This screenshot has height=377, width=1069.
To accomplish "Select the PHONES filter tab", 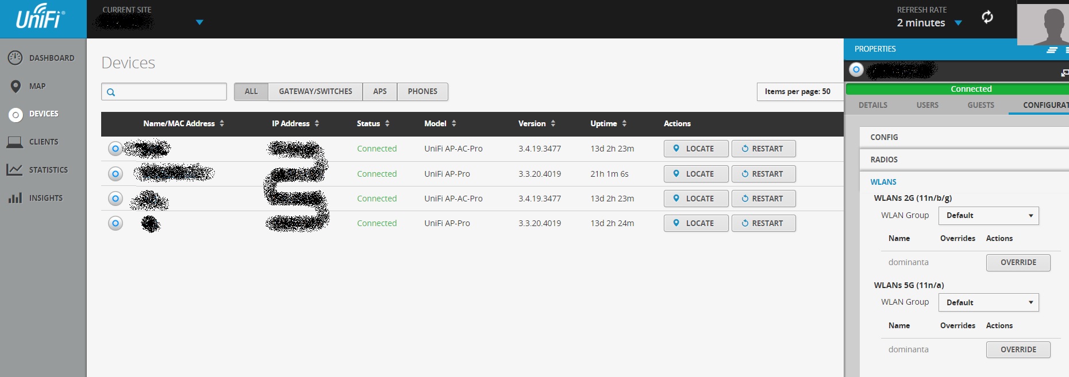I will (x=422, y=92).
